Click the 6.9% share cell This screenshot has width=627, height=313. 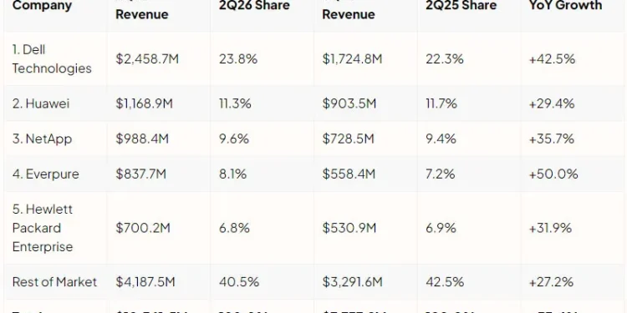tap(441, 228)
